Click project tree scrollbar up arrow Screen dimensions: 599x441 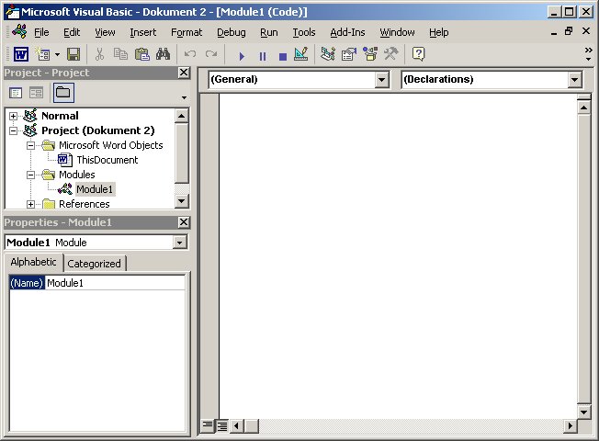182,116
